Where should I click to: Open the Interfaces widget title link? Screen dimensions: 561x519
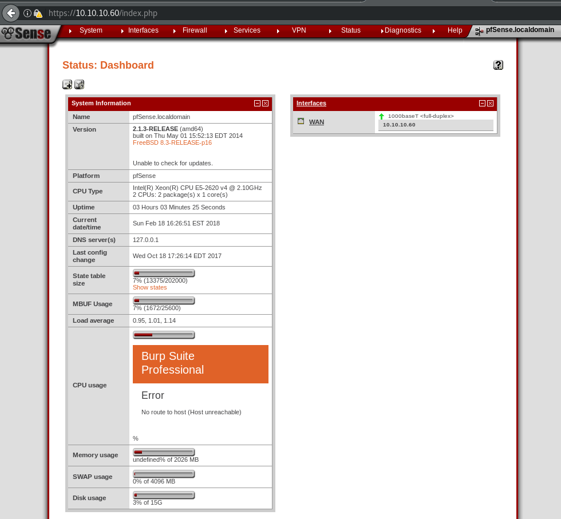pos(311,104)
